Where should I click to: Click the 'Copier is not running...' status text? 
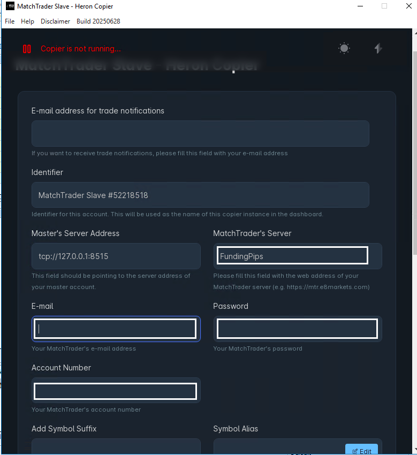(x=80, y=49)
